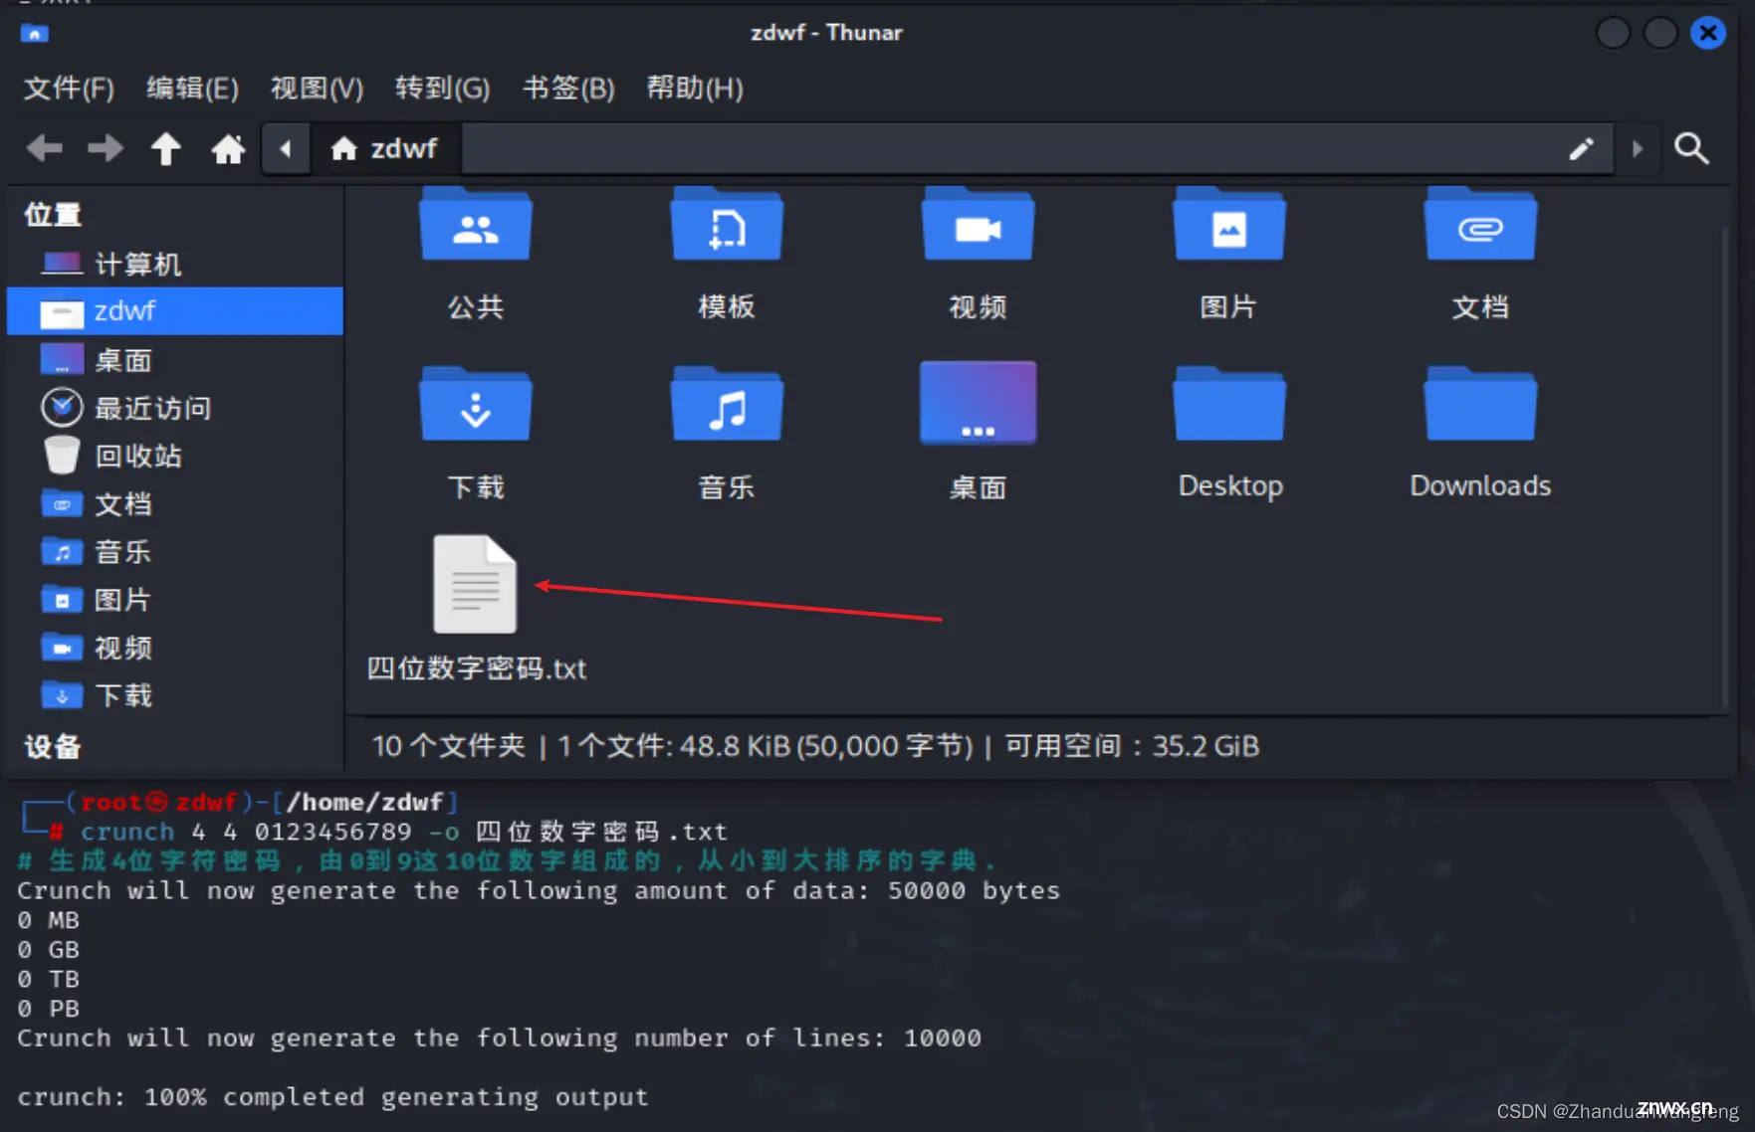Viewport: 1755px width, 1132px height.
Task: Select the 公共 folder icon
Action: [476, 225]
